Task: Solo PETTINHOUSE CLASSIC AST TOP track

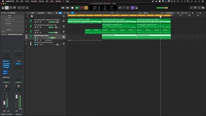Action: 38,27
